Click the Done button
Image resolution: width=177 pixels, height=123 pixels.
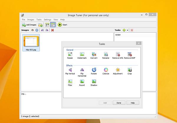point(119,103)
